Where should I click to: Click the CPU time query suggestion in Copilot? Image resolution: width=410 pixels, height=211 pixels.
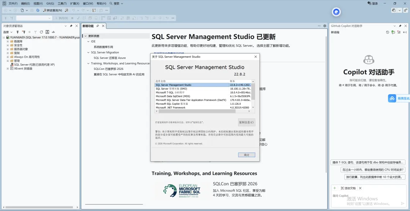373,169
